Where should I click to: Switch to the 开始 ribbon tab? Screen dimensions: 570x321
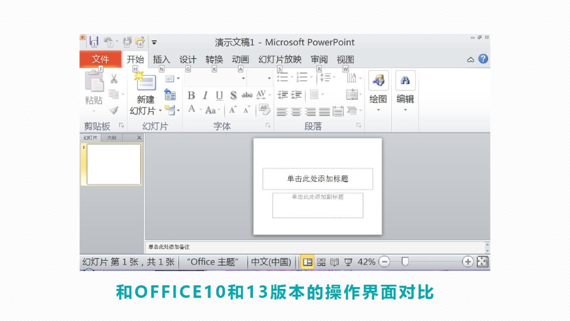click(x=135, y=59)
